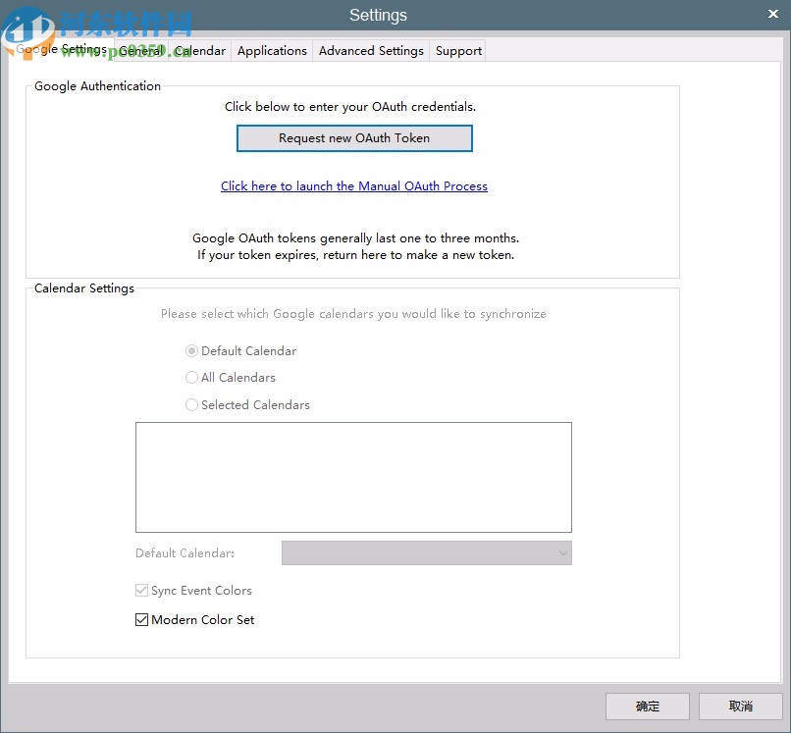This screenshot has height=733, width=791.
Task: Click the Request new OAuth Token button
Action: [x=354, y=137]
